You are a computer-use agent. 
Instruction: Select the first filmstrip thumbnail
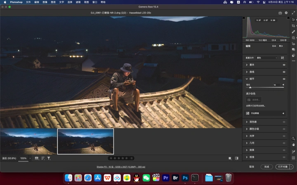(x=28, y=141)
